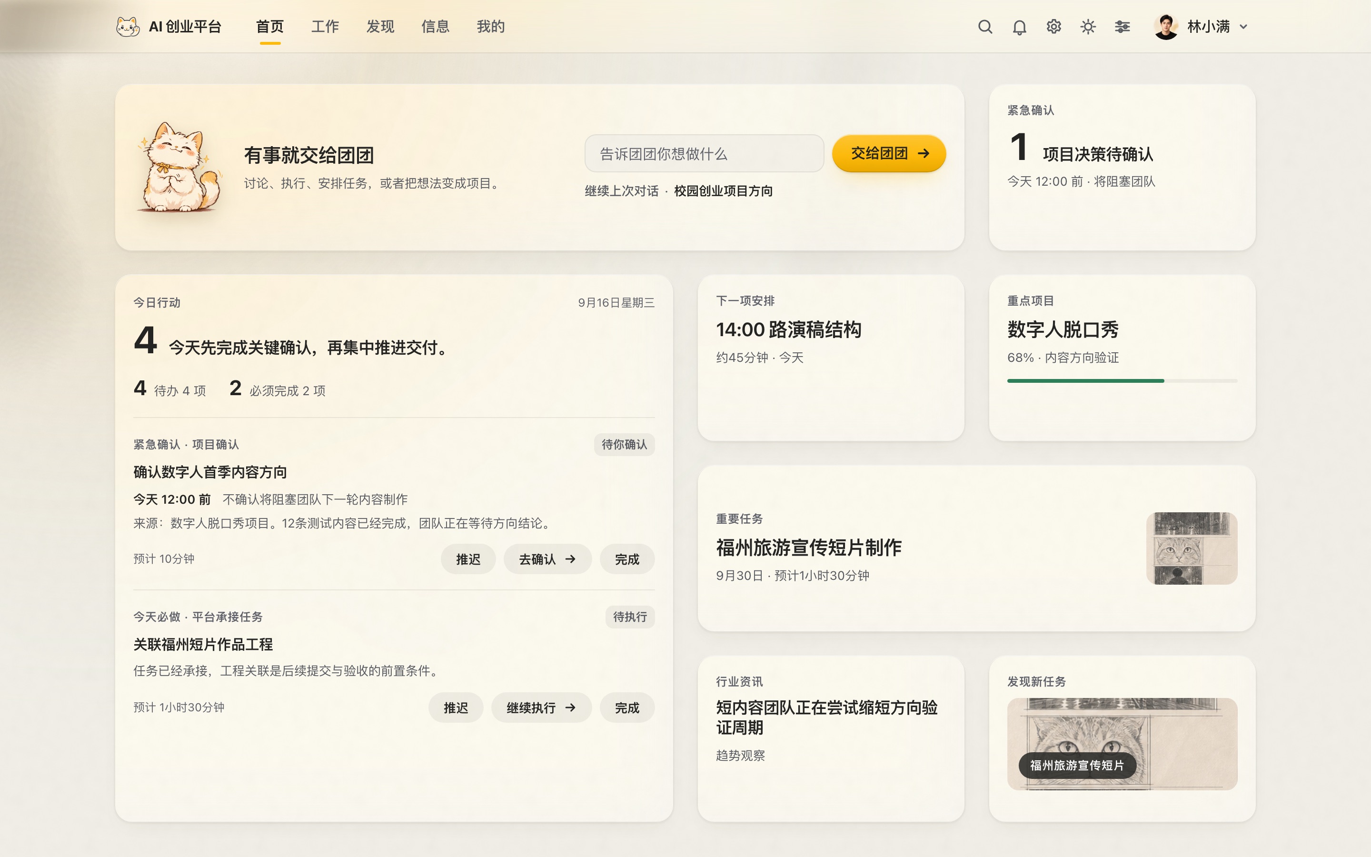
Task: Click the 68% green progress bar
Action: tap(1122, 381)
